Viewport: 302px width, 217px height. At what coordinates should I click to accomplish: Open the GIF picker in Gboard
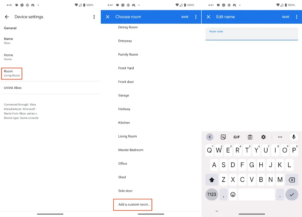237,137
